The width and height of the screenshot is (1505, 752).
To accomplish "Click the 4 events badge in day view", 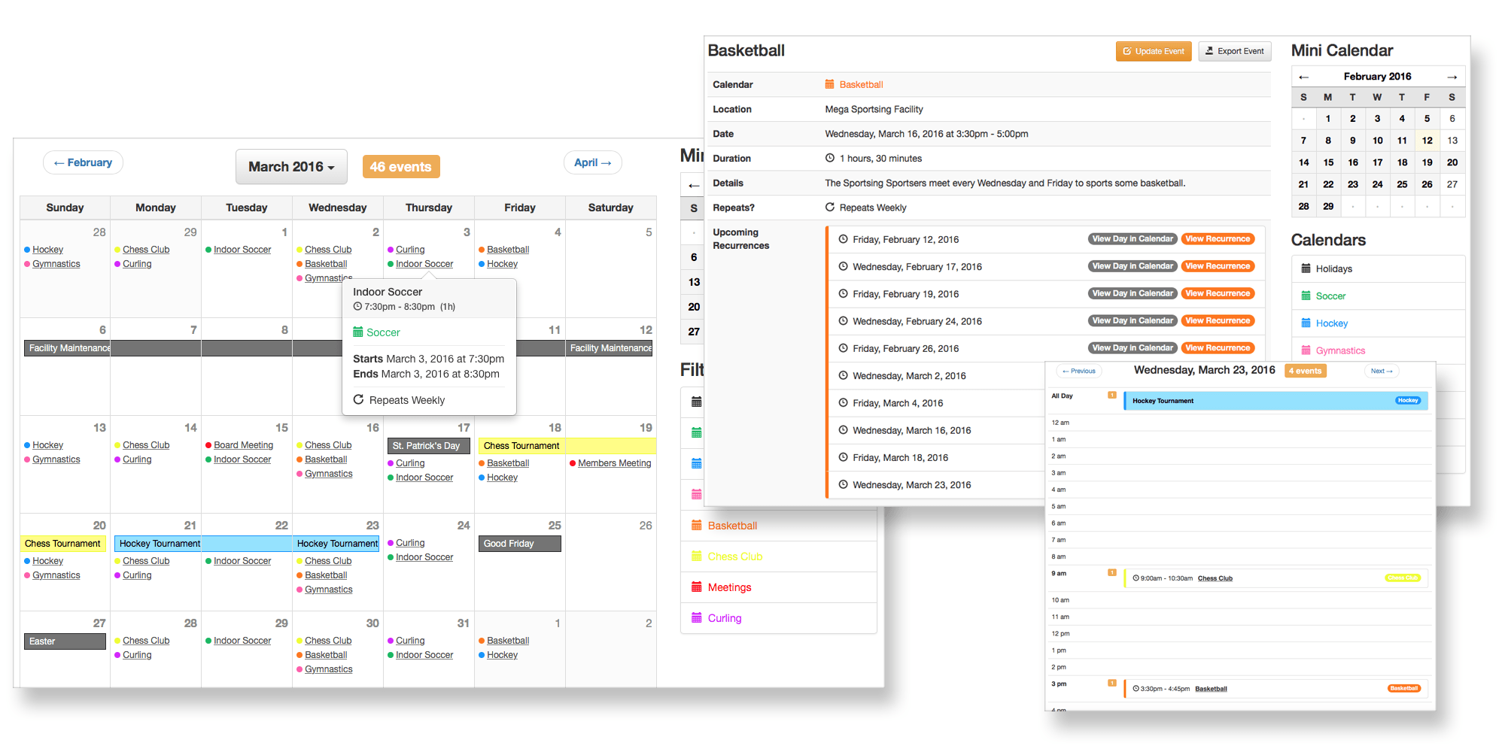I will pos(1305,371).
